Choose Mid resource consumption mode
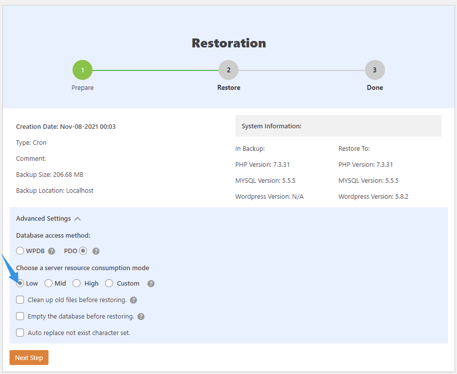Screen dimensions: 457x374 (x=48, y=283)
